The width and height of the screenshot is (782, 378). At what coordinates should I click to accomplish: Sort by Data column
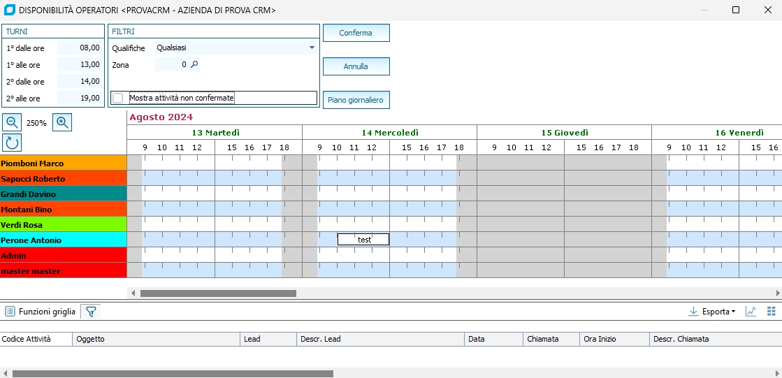tap(494, 339)
